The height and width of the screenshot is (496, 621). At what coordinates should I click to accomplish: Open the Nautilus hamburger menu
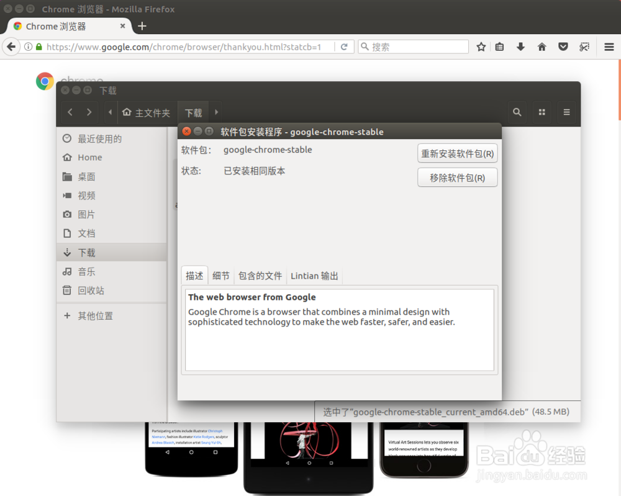(566, 112)
